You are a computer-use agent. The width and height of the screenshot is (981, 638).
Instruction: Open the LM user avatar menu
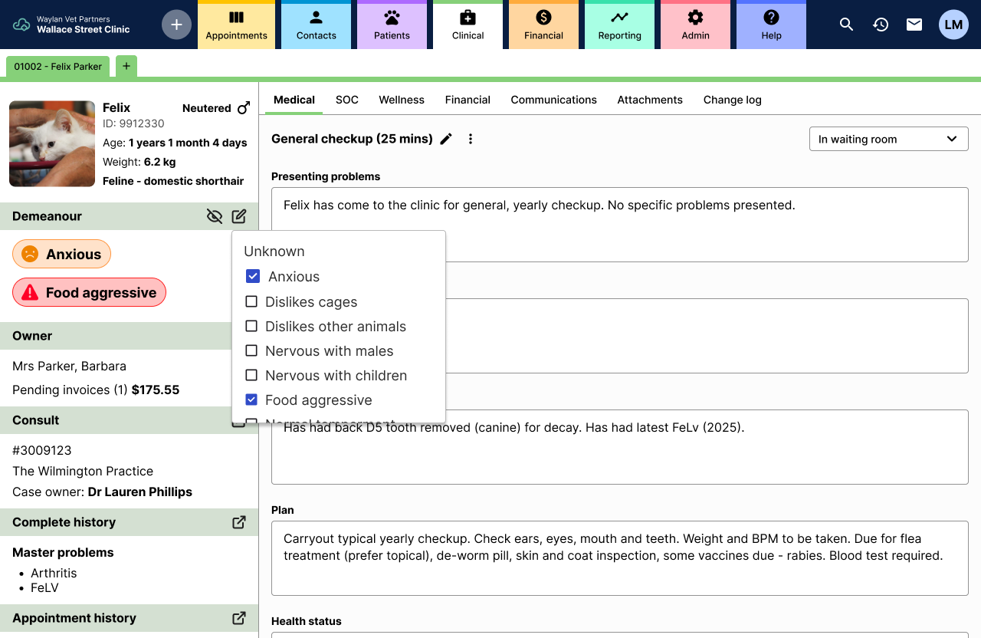(953, 25)
